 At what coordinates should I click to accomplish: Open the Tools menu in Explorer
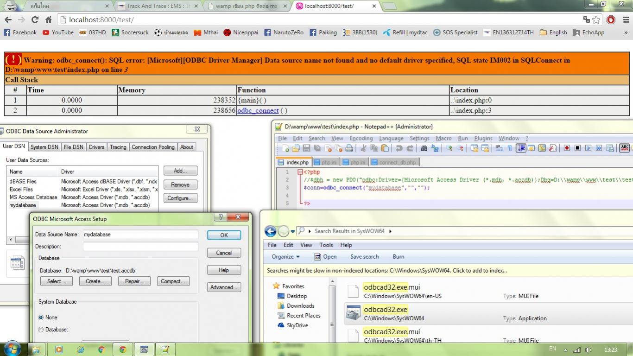[326, 245]
